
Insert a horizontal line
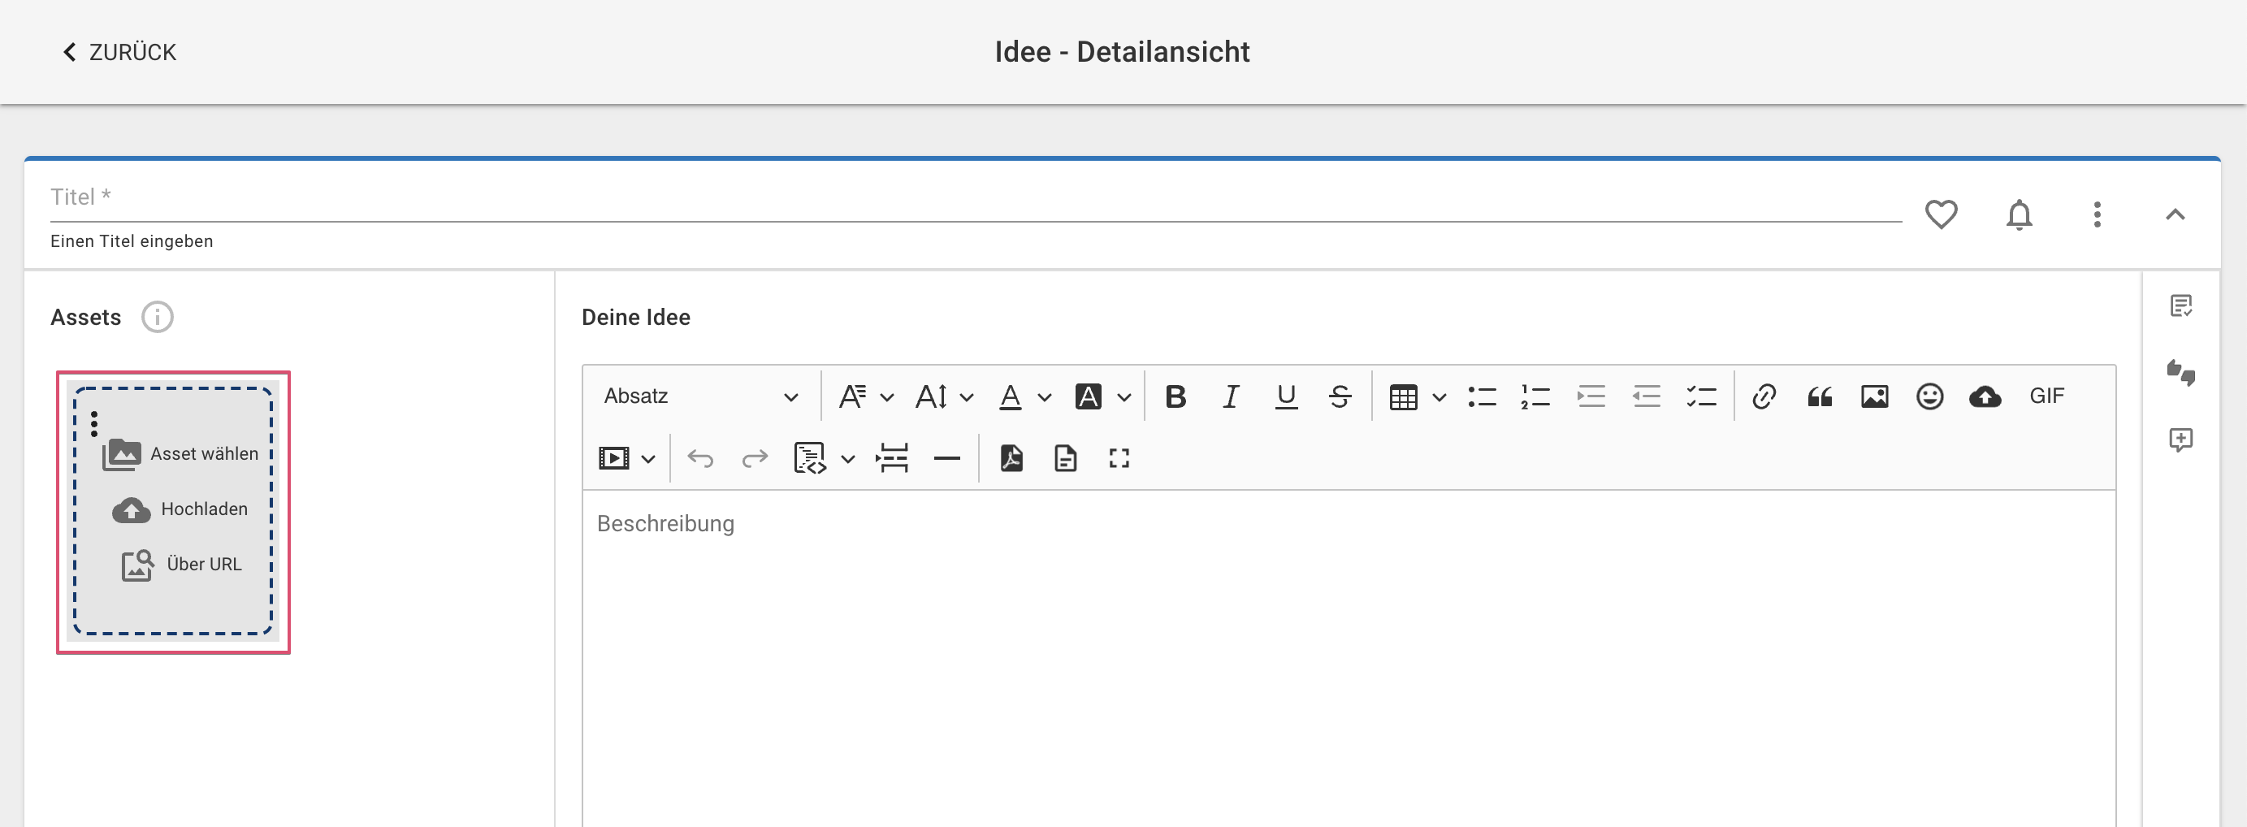[x=946, y=459]
